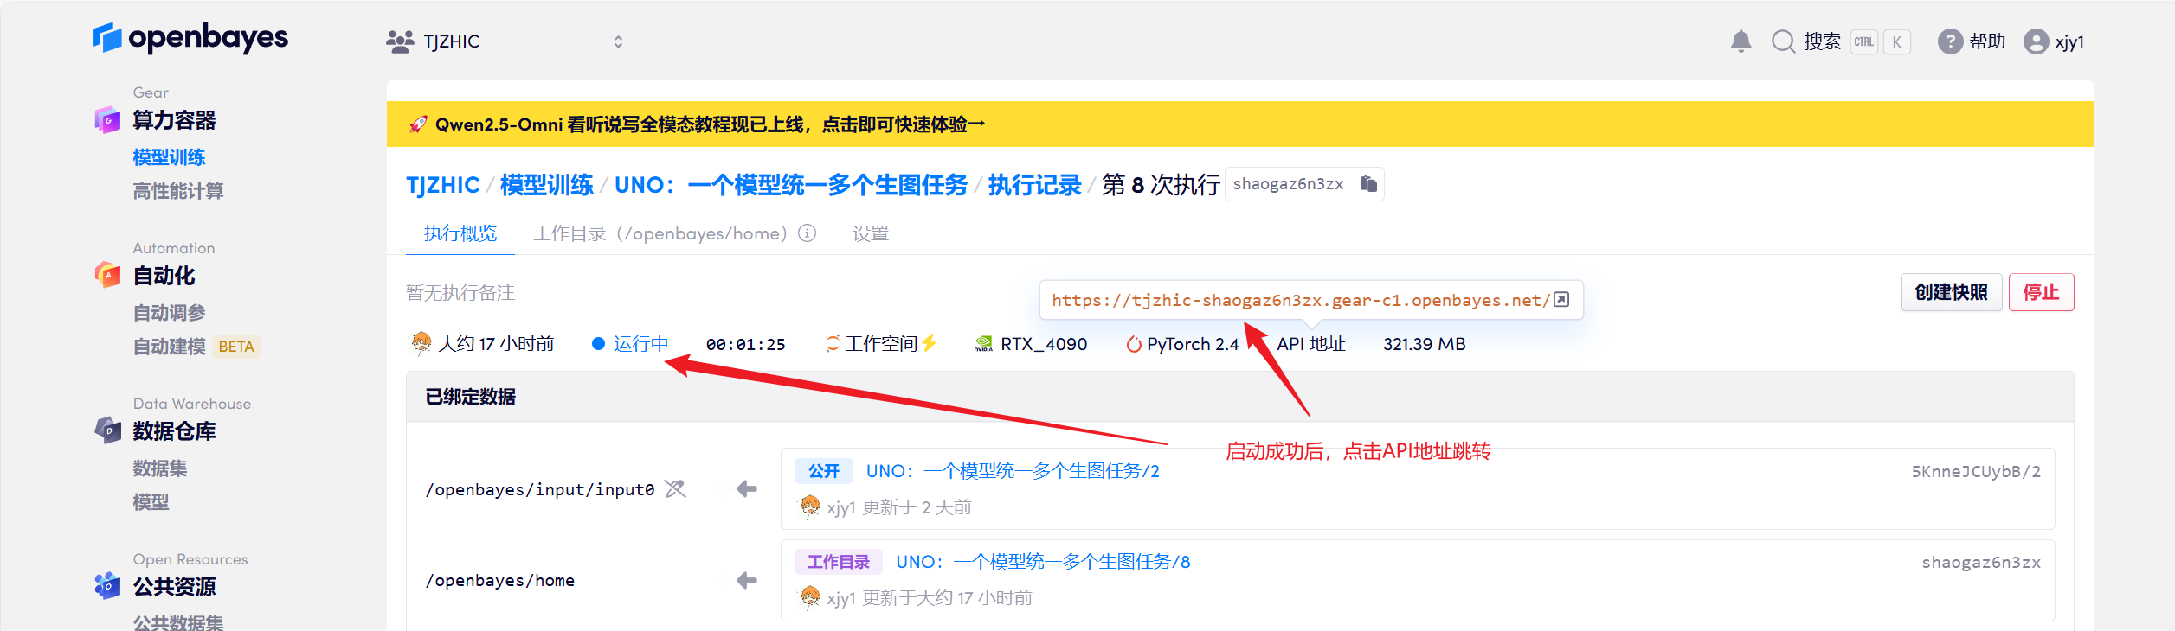
Task: Click the NVIDIA RTX_4090 icon
Action: point(983,344)
